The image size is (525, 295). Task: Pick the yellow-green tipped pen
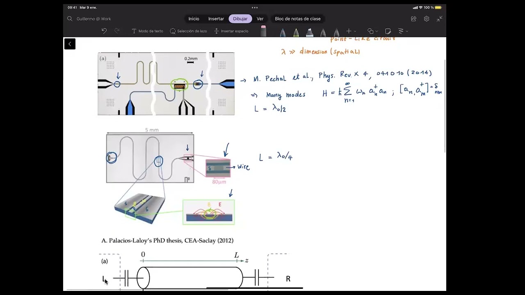[x=296, y=32]
